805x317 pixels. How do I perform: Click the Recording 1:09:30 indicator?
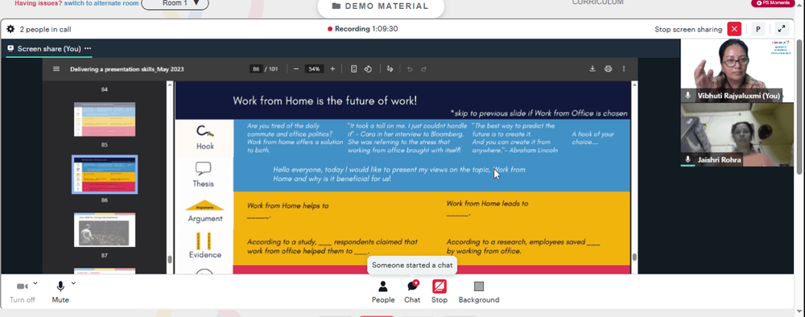pyautogui.click(x=362, y=29)
